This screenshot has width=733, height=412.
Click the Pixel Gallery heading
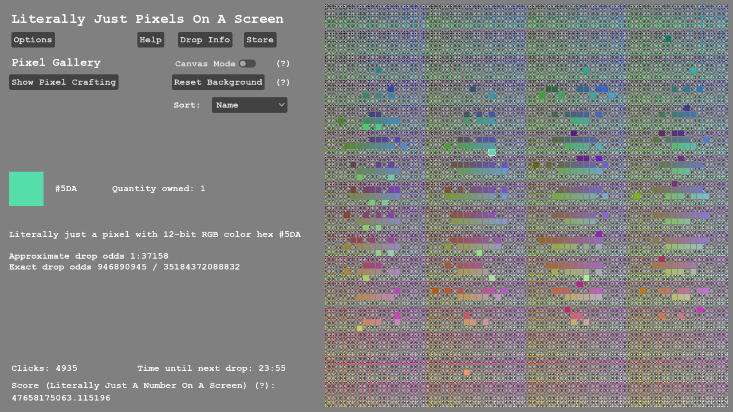(x=56, y=63)
